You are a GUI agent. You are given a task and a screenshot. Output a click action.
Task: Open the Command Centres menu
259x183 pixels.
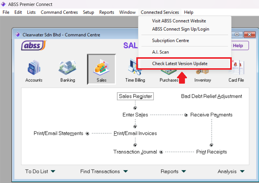coord(59,12)
